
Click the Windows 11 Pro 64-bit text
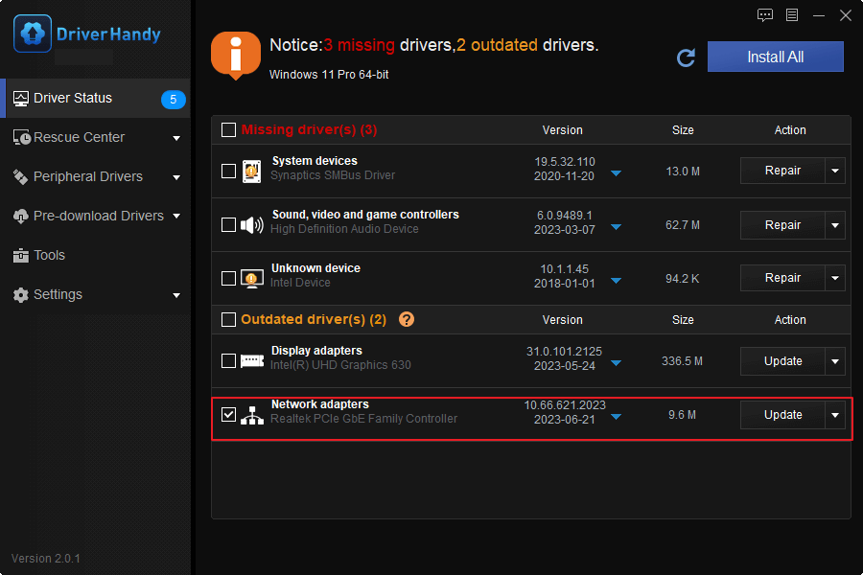[329, 75]
